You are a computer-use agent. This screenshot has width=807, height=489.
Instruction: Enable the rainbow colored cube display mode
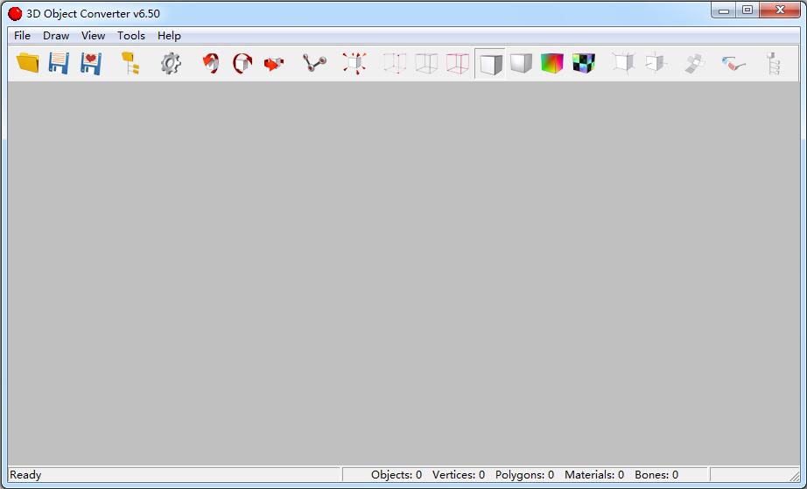552,63
